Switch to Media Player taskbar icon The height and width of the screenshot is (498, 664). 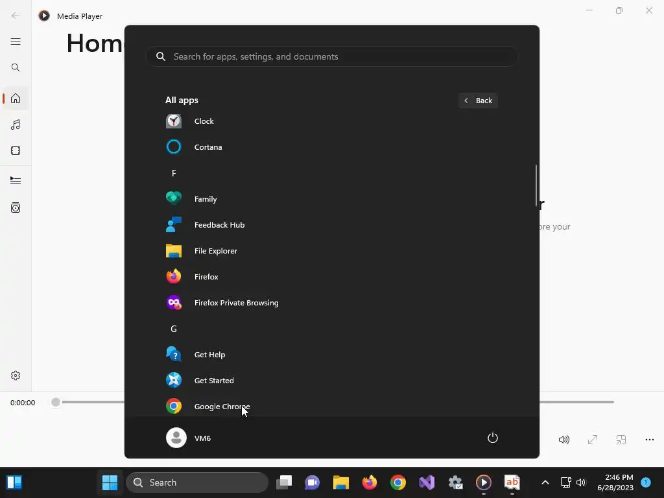click(x=484, y=482)
